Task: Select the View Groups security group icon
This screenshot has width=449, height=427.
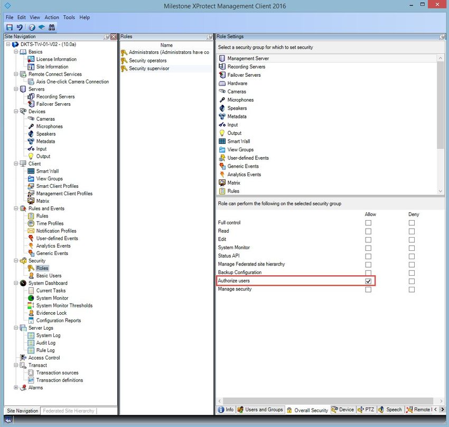Action: (x=222, y=150)
